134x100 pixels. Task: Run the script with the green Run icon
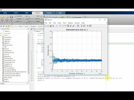[62, 17]
